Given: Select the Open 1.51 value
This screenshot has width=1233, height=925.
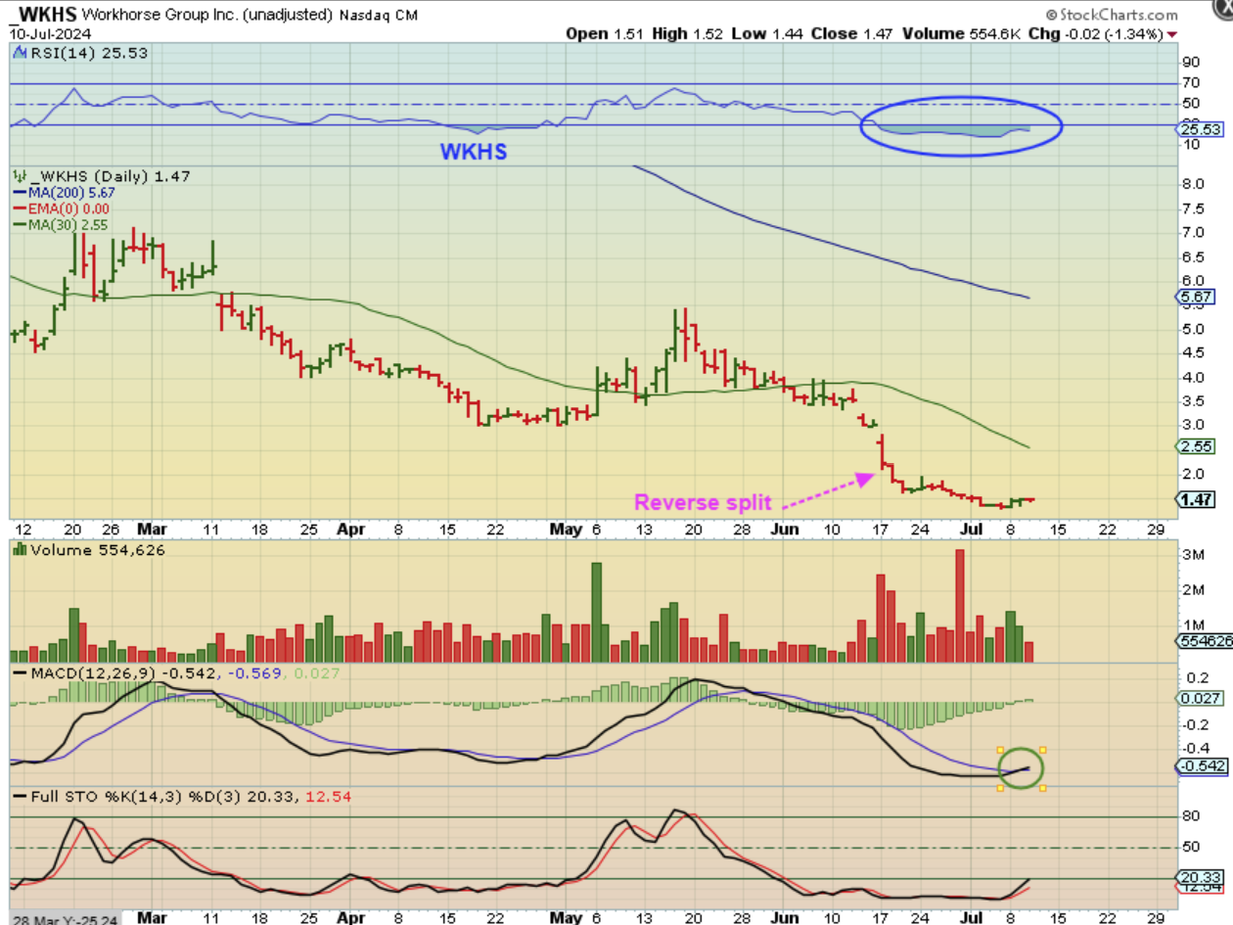Looking at the screenshot, I should (x=603, y=33).
